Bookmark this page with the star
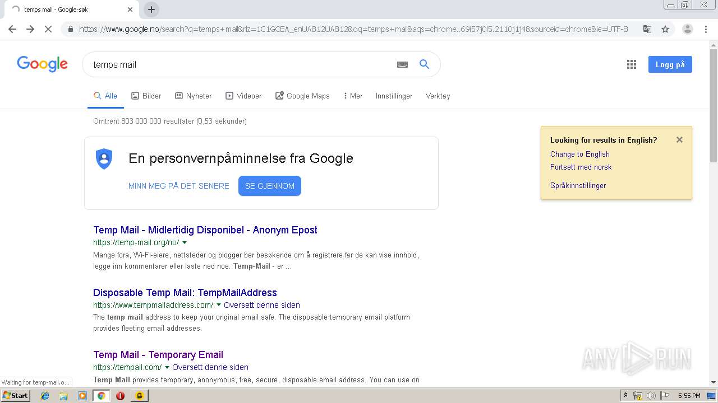Image resolution: width=718 pixels, height=403 pixels. tap(665, 29)
